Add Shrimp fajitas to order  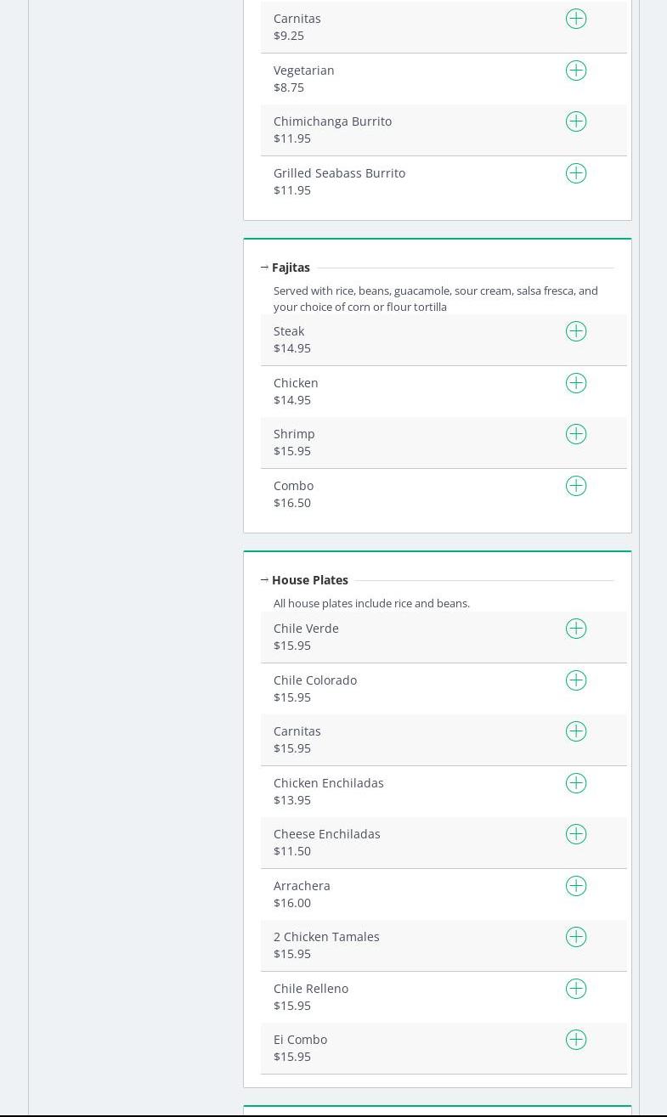pos(576,434)
